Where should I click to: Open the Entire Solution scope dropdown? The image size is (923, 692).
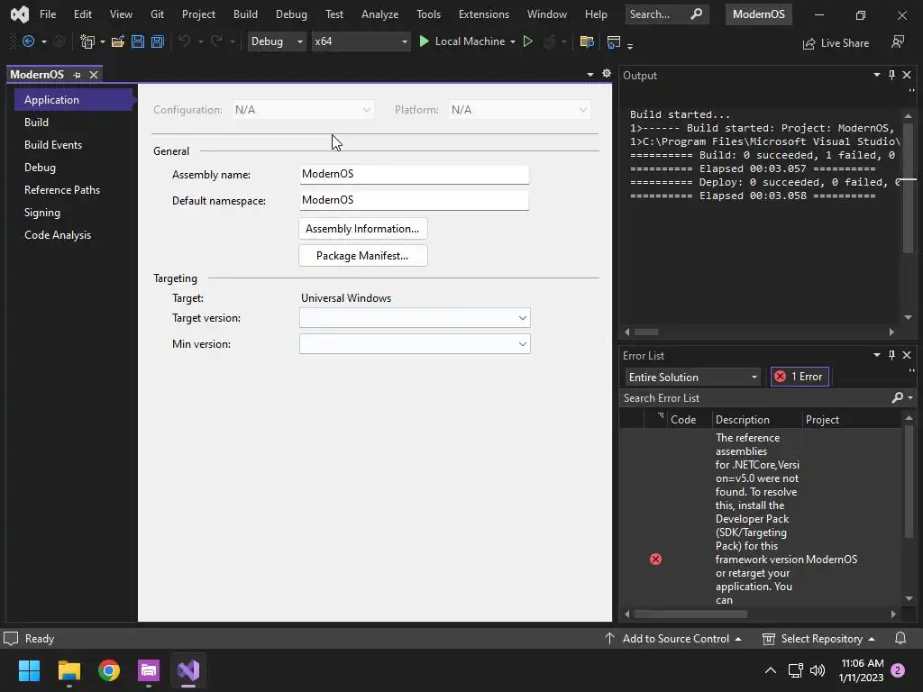click(x=693, y=378)
